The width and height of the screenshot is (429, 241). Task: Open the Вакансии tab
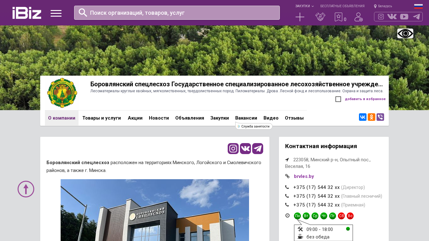click(246, 118)
